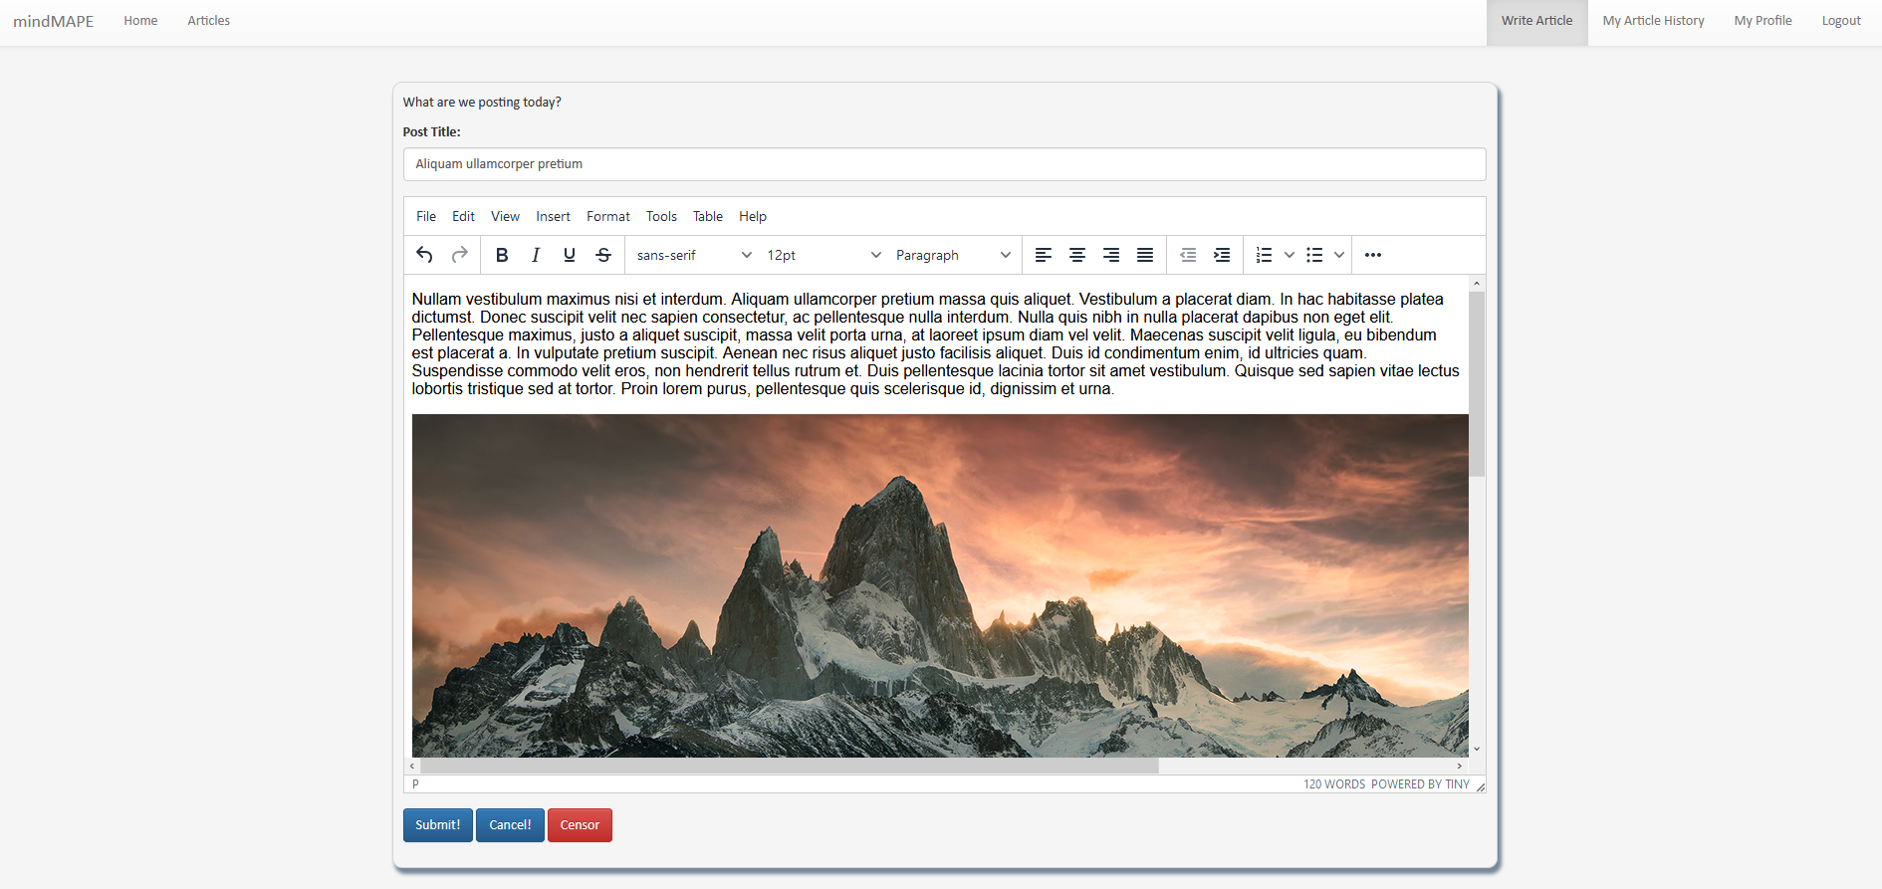Justify the paragraph text
The image size is (1882, 889).
[1145, 255]
